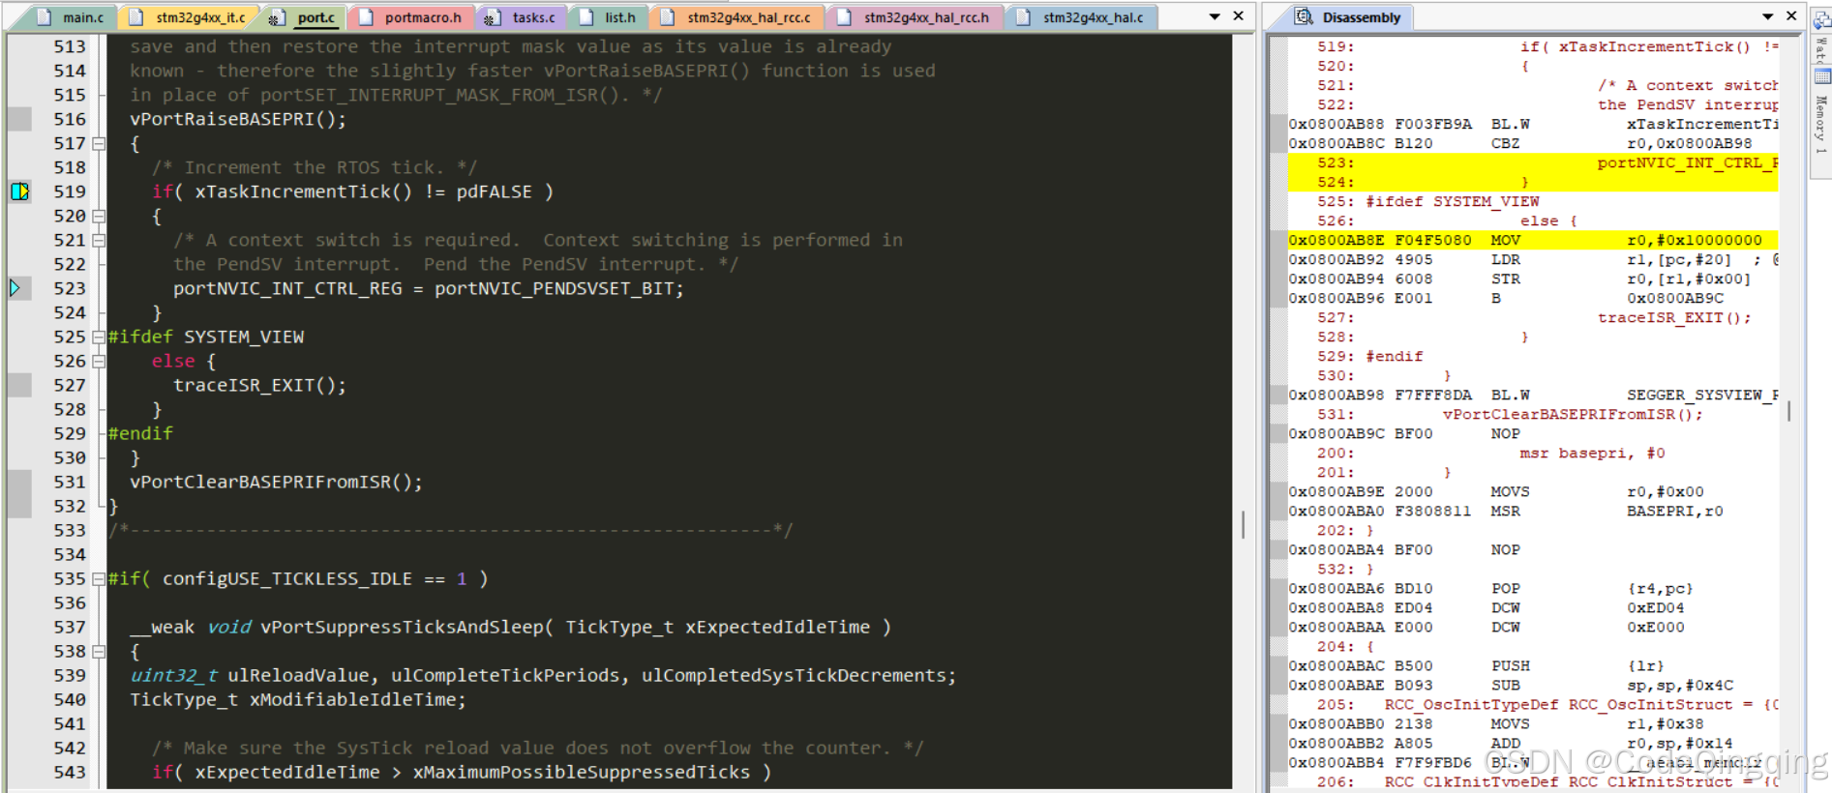Collapse the code block at line 517
The image size is (1832, 793).
(x=99, y=143)
